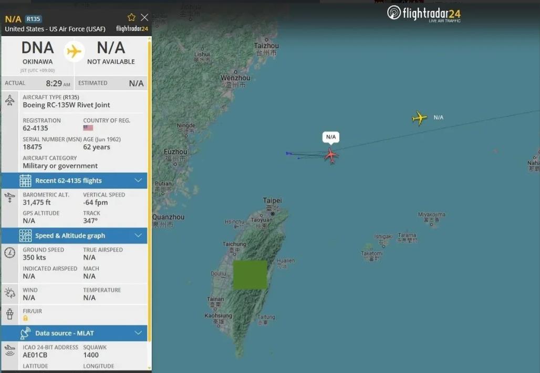The height and width of the screenshot is (373, 540).
Task: Expand Recent 62-4135 flights chevron
Action: point(138,180)
